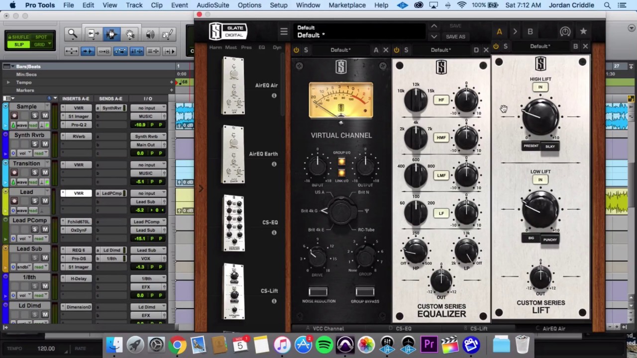Open Premiere Pro from the dock
The image size is (637, 358).
click(429, 344)
